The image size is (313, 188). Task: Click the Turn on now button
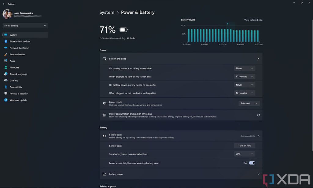click(244, 146)
